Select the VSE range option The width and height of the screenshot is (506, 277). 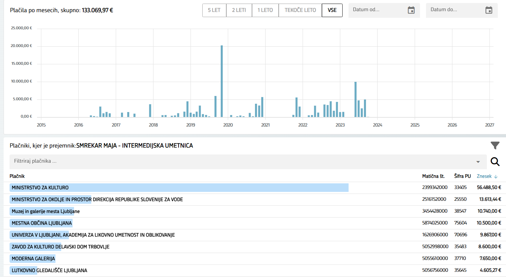(332, 10)
